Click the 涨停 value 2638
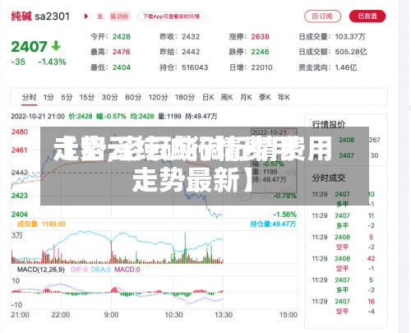Screen dimensions: 411x333 tap(260, 37)
